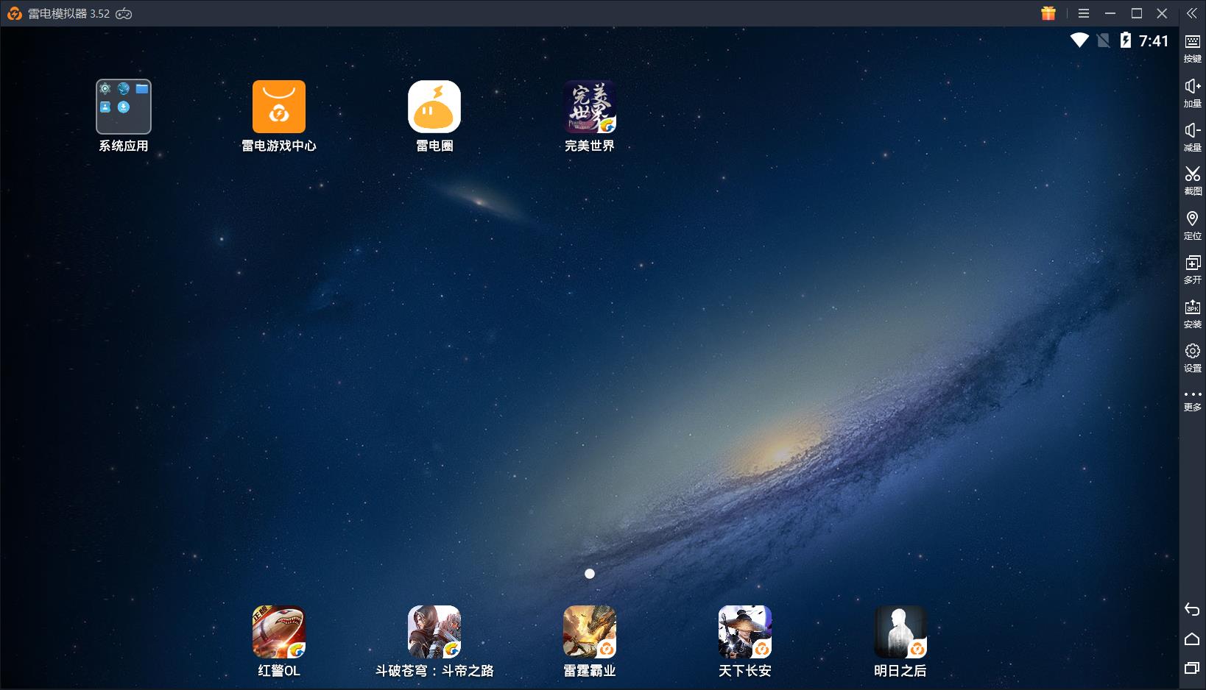Launch the 明日之后 game

[900, 632]
